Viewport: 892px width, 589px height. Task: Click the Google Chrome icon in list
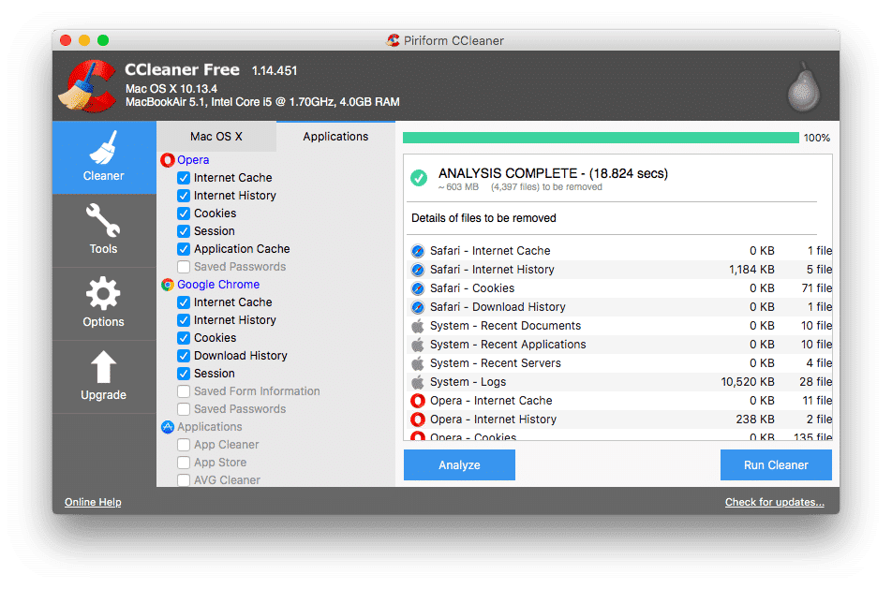[167, 285]
